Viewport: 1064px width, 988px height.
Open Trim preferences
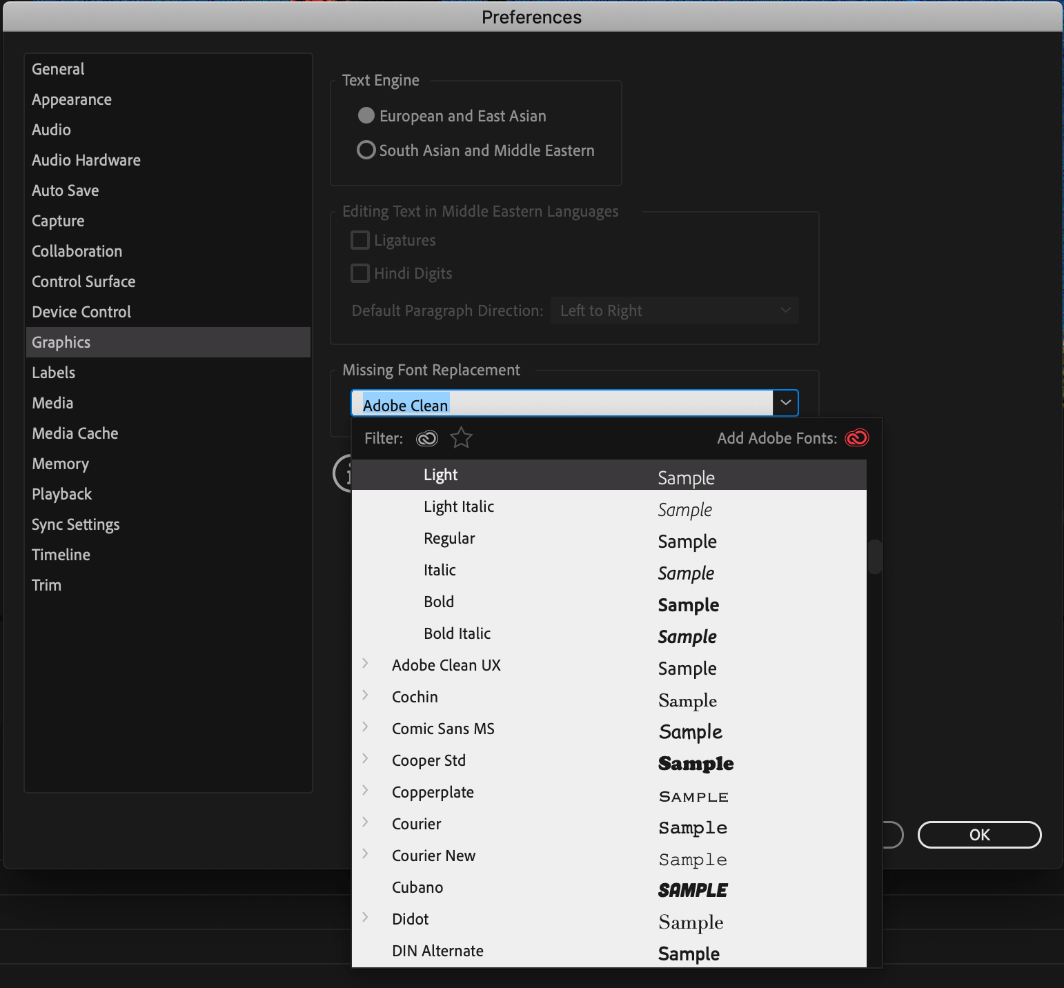168,585
